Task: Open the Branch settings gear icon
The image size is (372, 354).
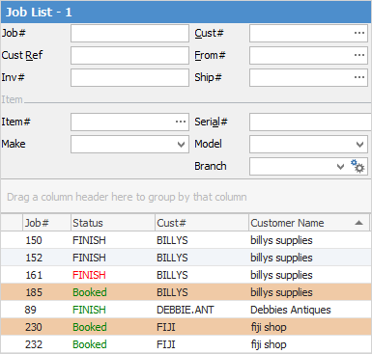Action: [358, 167]
